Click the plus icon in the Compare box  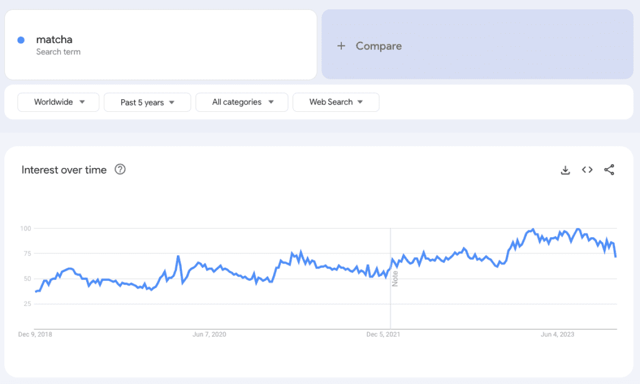[x=341, y=46]
